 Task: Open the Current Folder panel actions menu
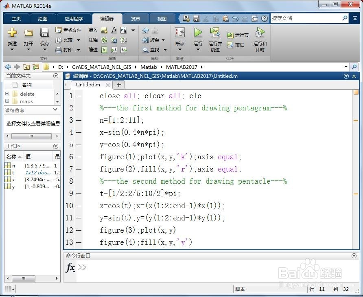(x=56, y=76)
